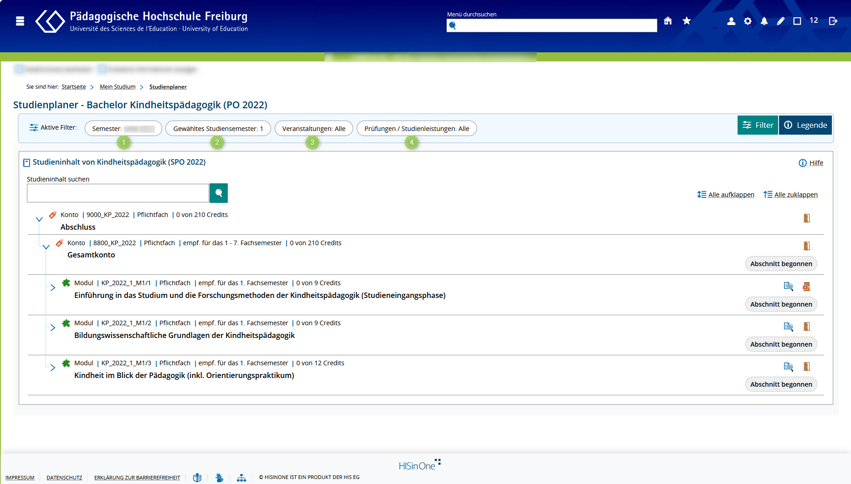Image resolution: width=851 pixels, height=484 pixels.
Task: Click Abschnitt begonnen for module M1/3
Action: point(781,384)
